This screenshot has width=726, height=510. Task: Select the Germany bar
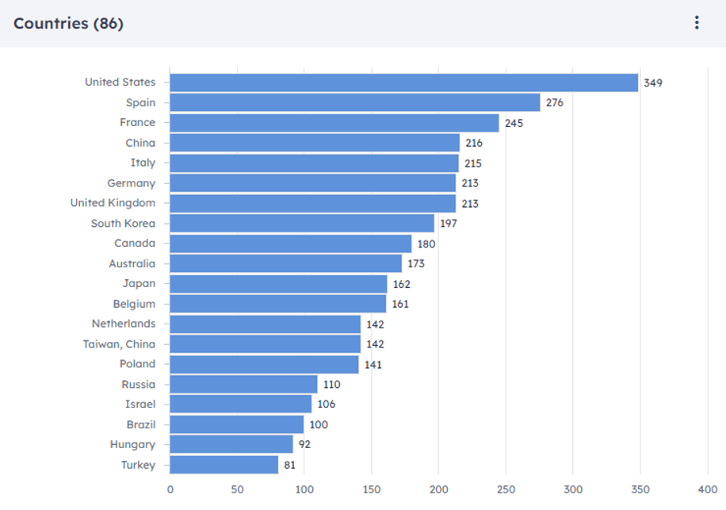pos(313,183)
